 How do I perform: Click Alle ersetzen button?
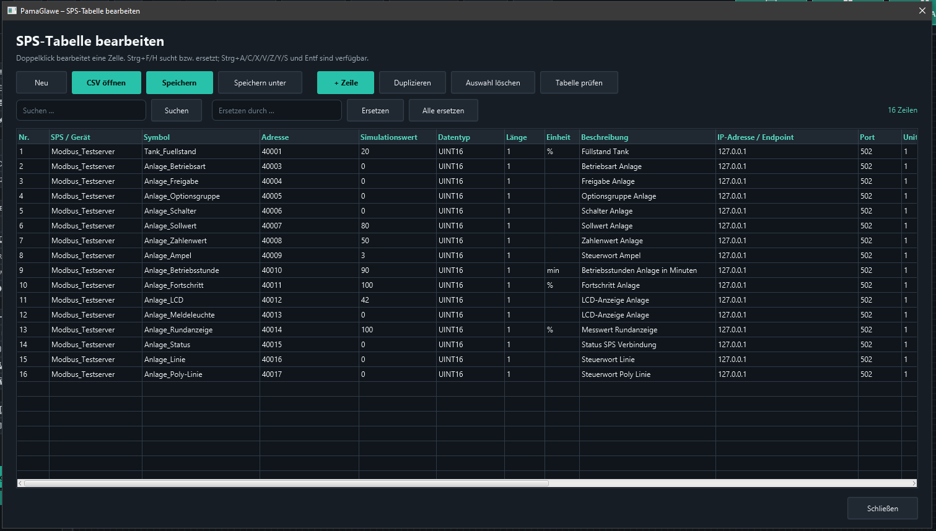(x=444, y=110)
